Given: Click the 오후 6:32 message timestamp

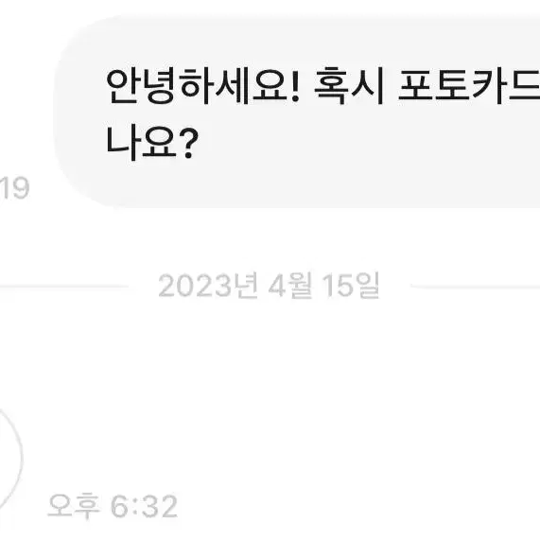Looking at the screenshot, I should pos(113,506).
